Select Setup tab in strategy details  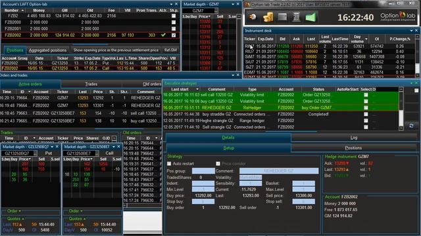pos(228,148)
